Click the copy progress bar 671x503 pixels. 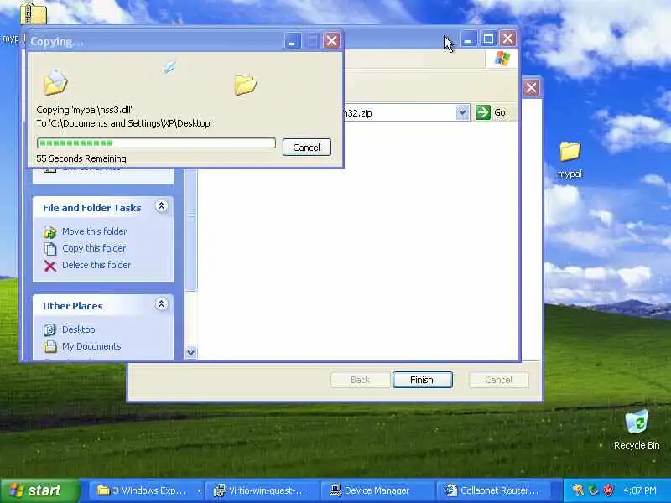tap(156, 143)
